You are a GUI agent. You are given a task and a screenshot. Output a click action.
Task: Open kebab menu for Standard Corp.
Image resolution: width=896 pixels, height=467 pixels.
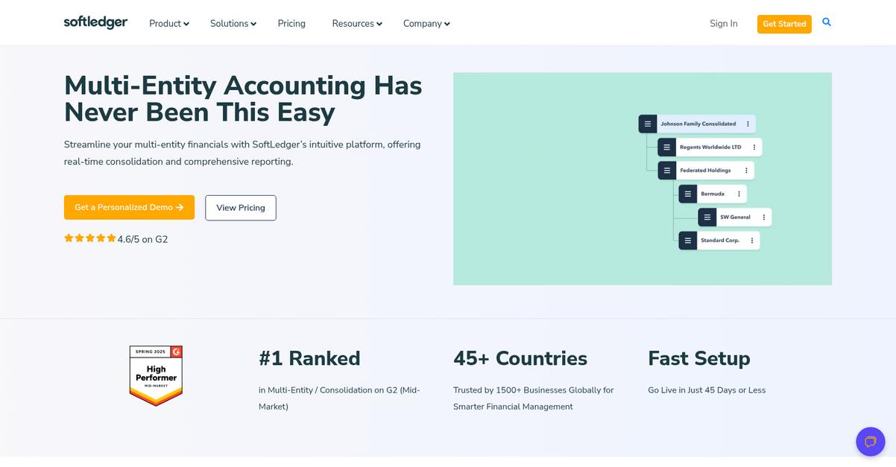point(752,241)
